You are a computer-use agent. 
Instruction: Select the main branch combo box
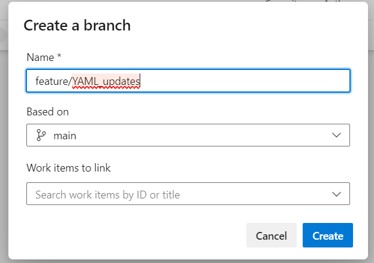[188, 135]
